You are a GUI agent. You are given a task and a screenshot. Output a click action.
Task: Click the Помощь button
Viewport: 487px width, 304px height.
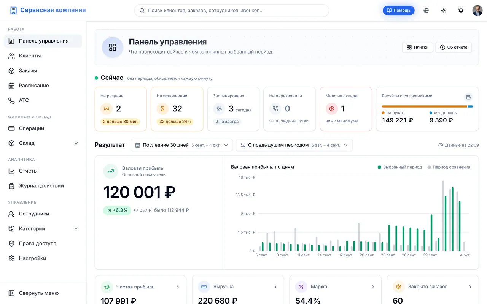pyautogui.click(x=399, y=11)
